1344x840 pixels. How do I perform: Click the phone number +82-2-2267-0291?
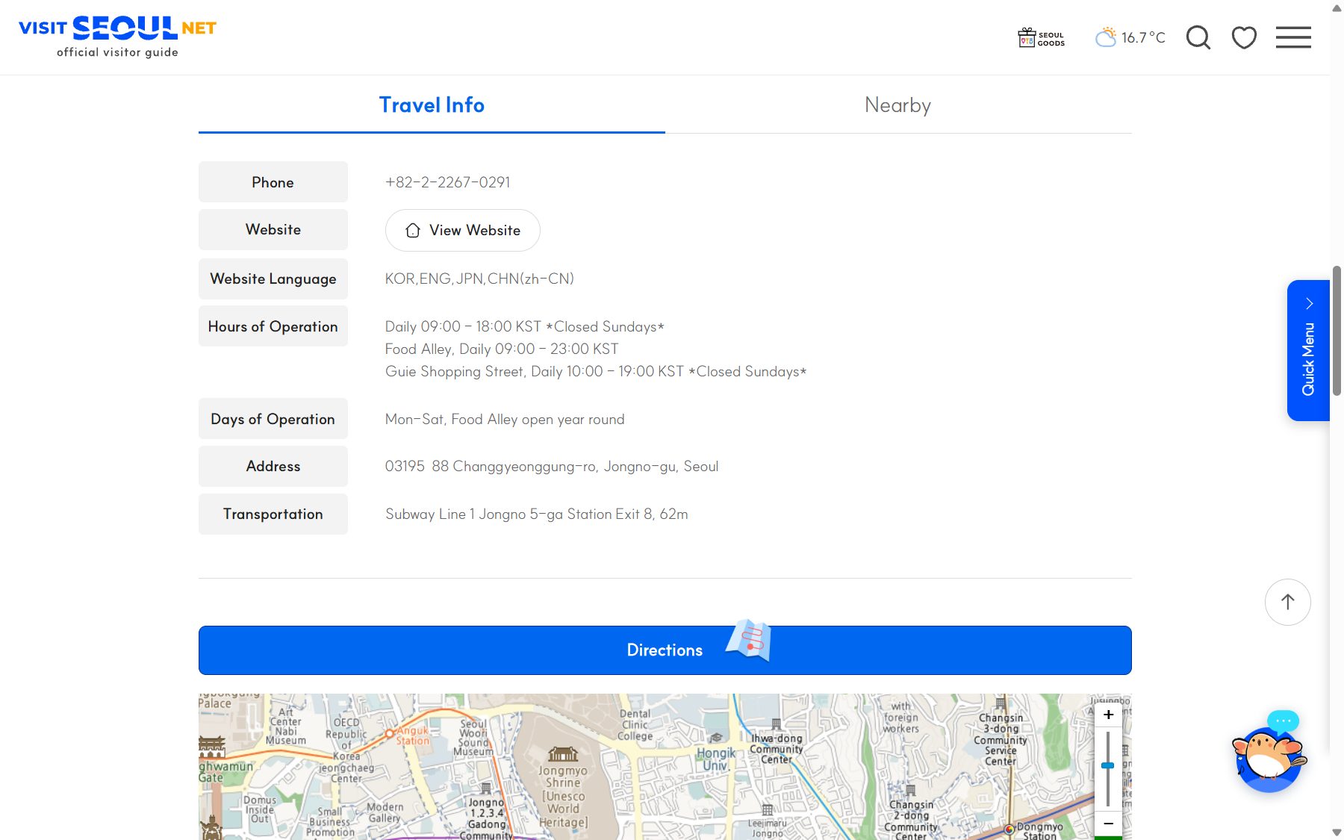pos(448,182)
